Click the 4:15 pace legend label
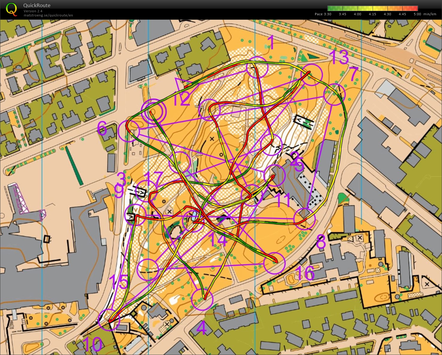Screen dimensions: 442x355 pyautogui.click(x=373, y=14)
